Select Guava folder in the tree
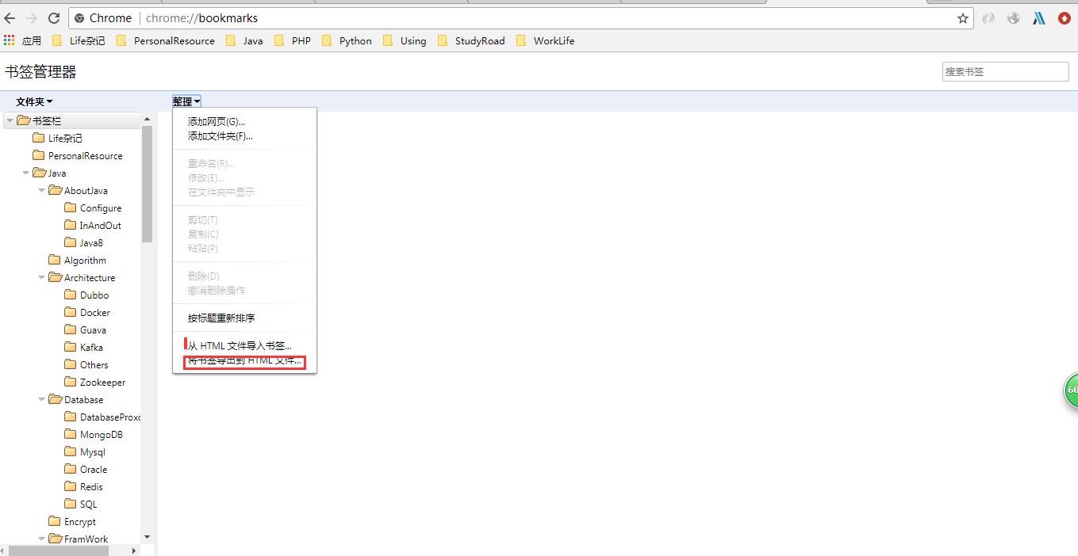 point(85,329)
